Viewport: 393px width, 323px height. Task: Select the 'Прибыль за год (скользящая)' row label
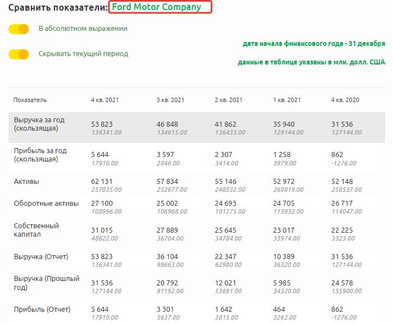[40, 155]
